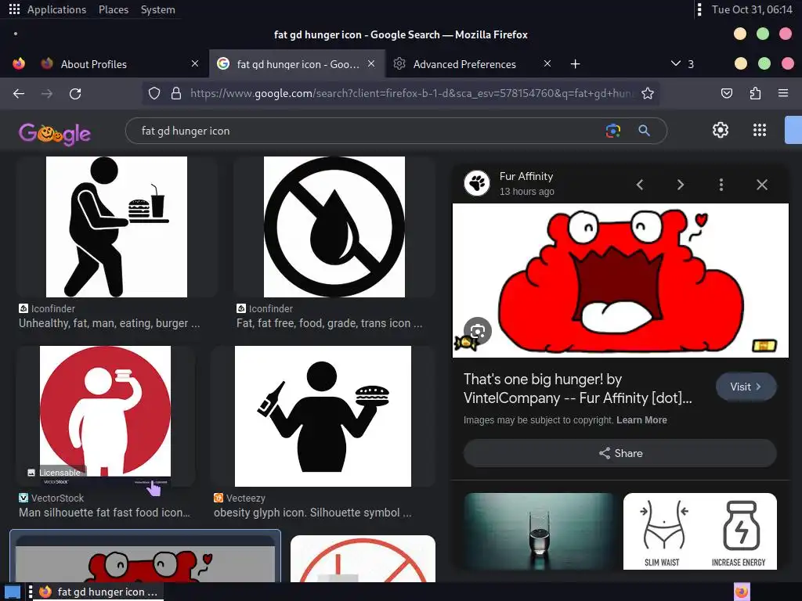Click the Google Halloween logo

pyautogui.click(x=55, y=134)
